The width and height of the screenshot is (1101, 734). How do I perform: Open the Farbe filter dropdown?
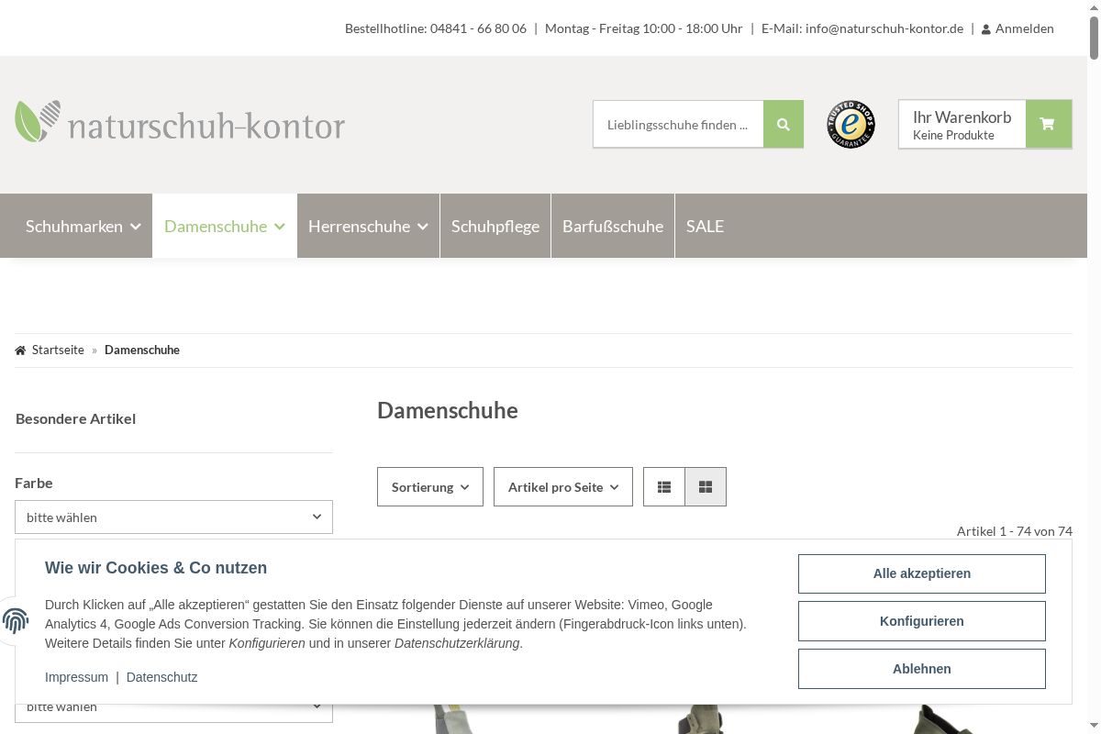pos(173,517)
